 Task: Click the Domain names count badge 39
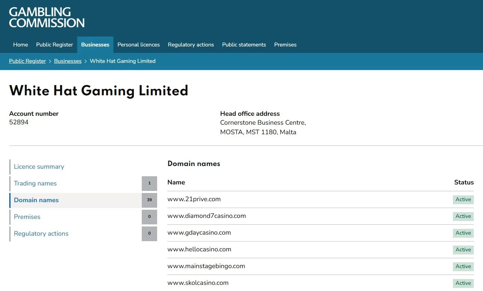(x=149, y=200)
